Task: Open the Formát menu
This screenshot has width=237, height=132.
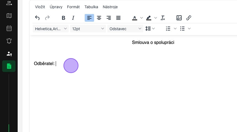Action: click(x=73, y=7)
